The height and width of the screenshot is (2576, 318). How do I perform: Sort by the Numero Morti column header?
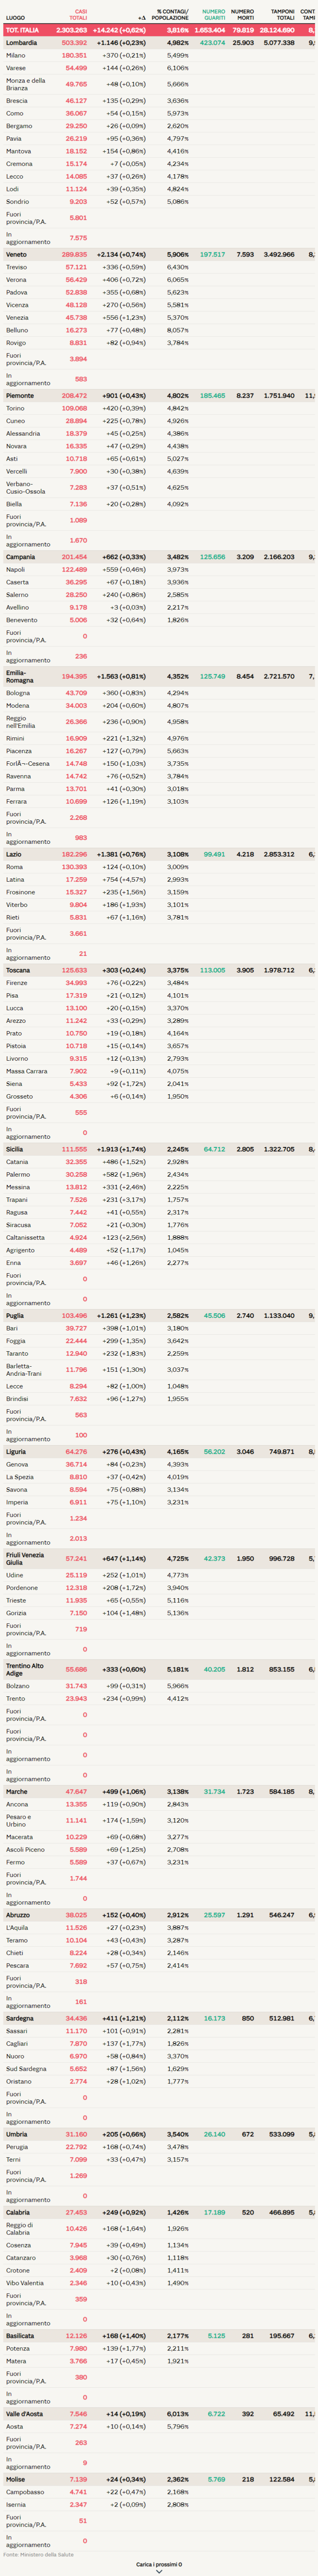click(x=242, y=15)
